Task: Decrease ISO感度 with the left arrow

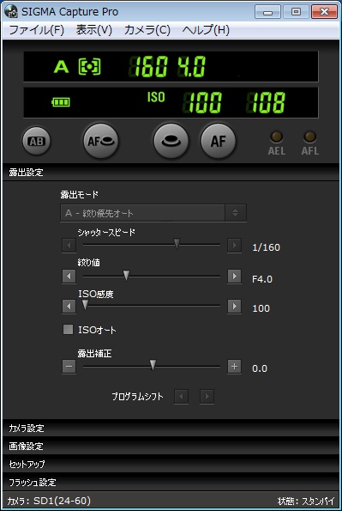Action: [69, 307]
